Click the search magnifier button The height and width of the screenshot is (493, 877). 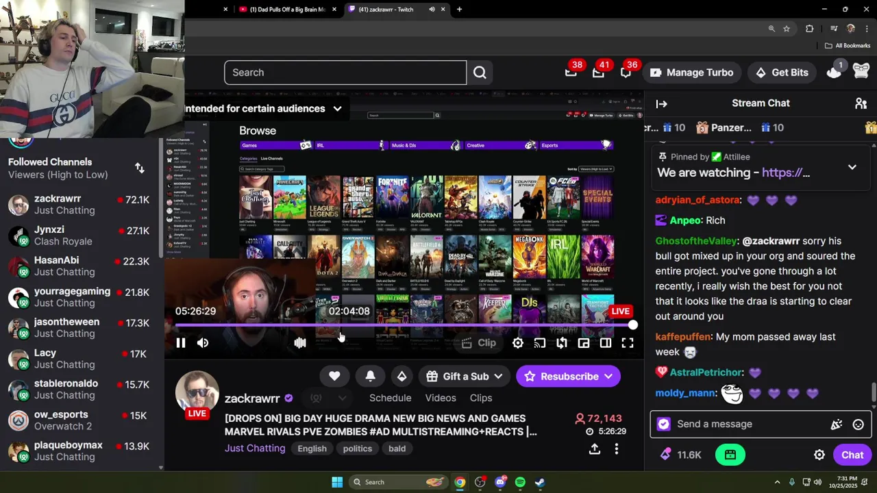[x=480, y=73]
